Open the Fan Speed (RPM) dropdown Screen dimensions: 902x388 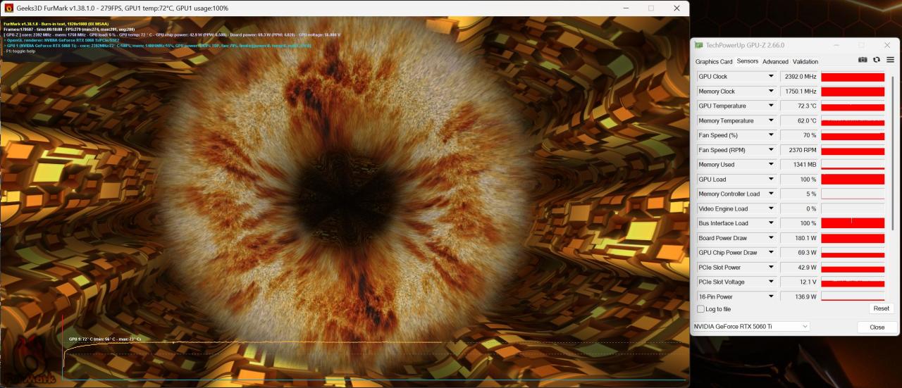pyautogui.click(x=771, y=150)
